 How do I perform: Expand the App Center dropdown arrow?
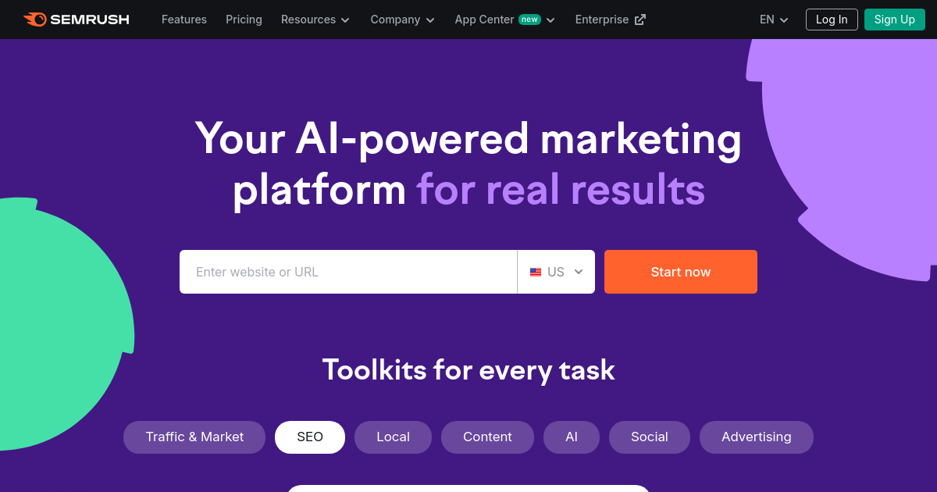(550, 20)
